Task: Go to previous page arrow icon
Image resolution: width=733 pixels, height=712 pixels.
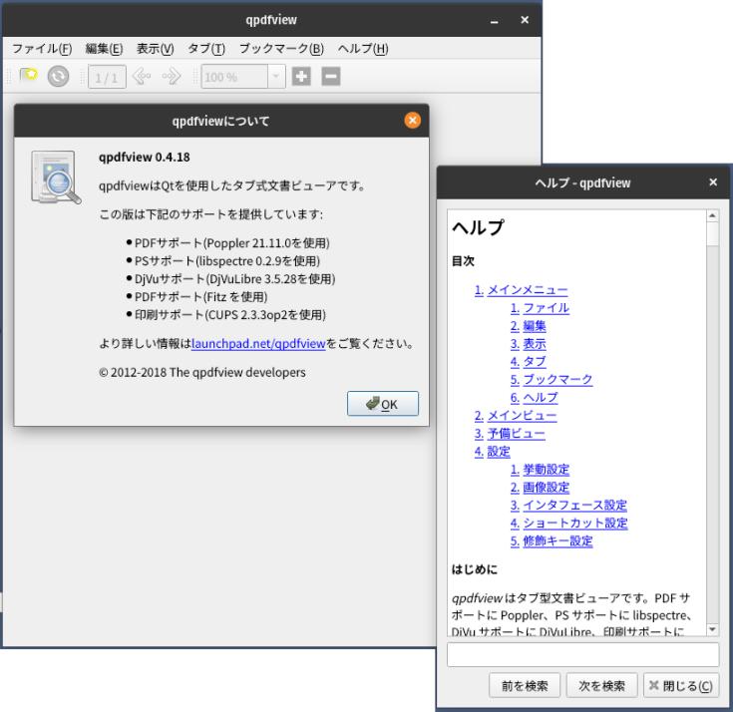Action: pos(142,76)
